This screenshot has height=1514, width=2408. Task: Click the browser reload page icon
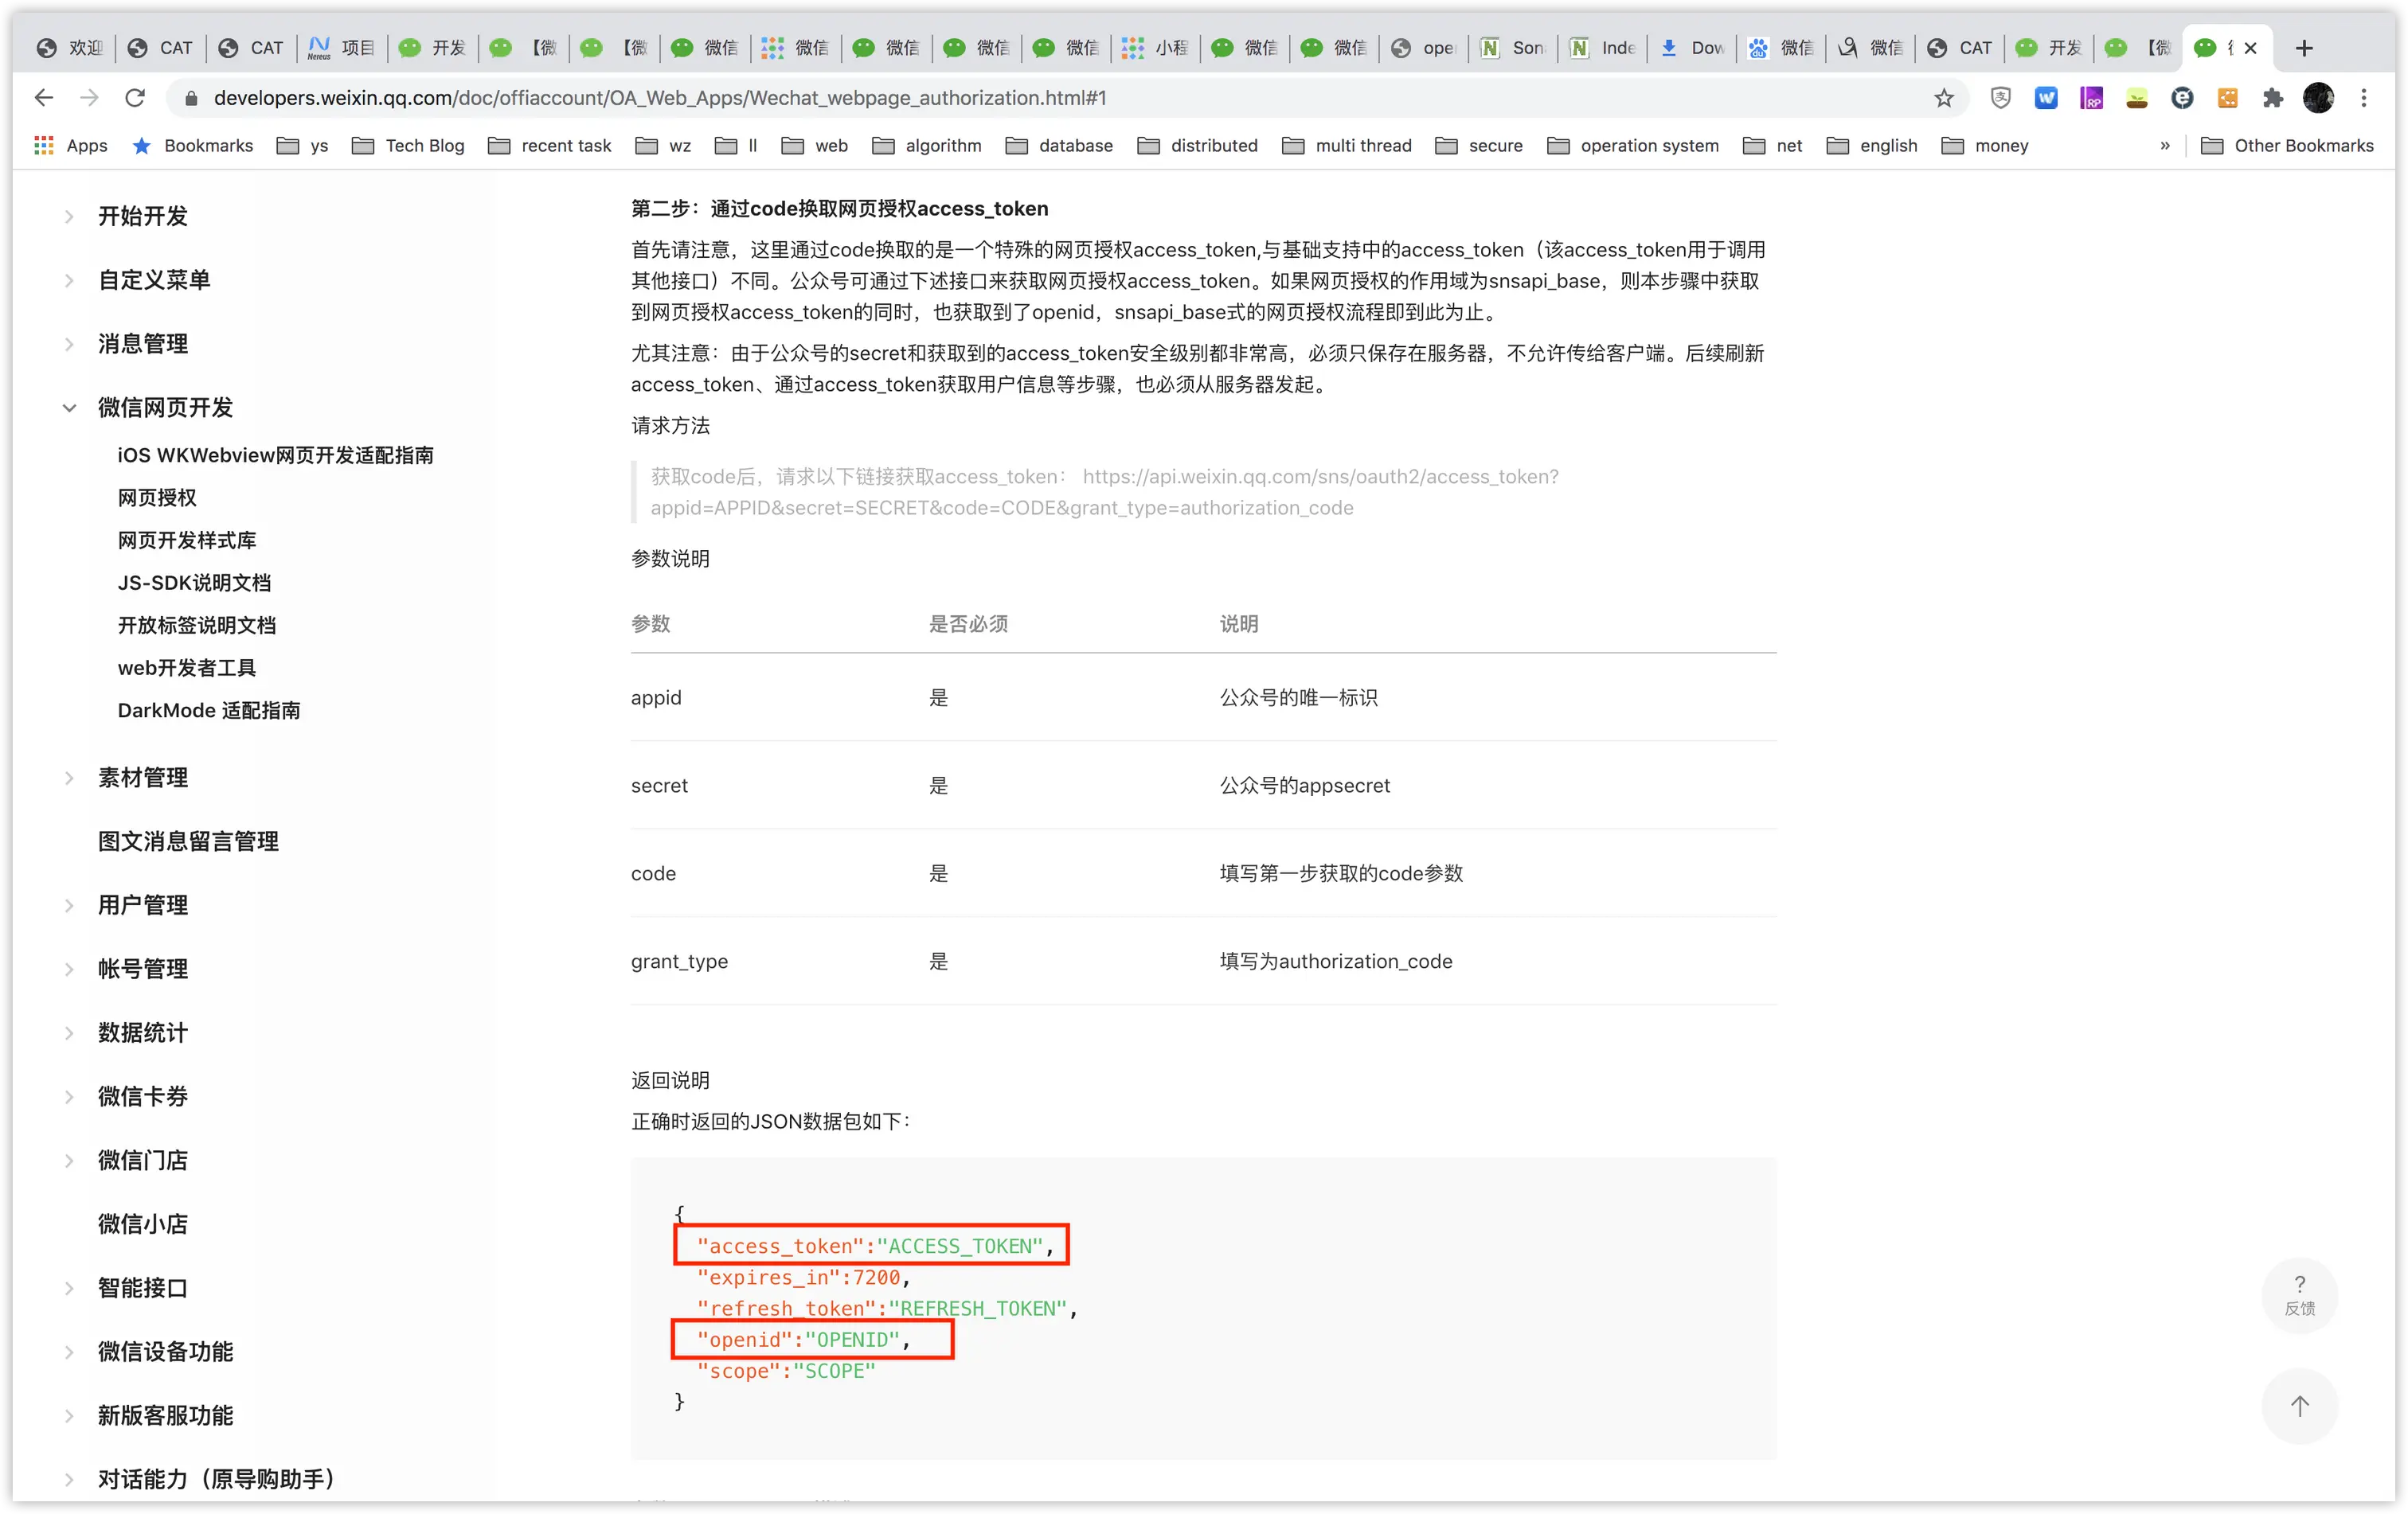(135, 98)
